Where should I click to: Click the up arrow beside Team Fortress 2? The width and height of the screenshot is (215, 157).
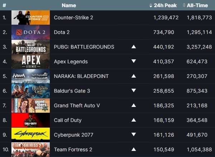pos(134,149)
